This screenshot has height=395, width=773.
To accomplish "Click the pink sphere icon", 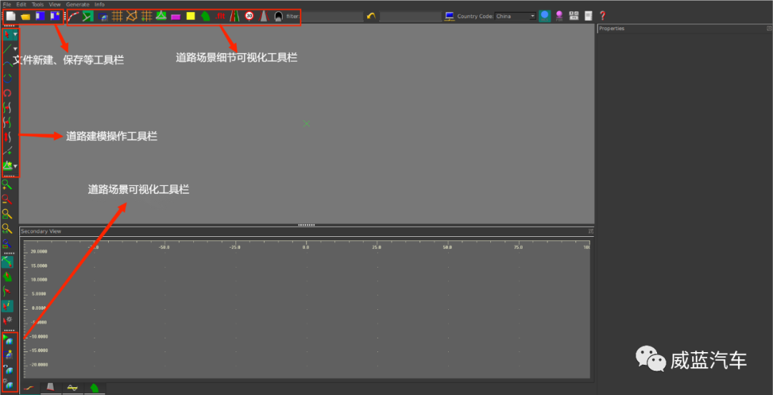I will point(559,16).
